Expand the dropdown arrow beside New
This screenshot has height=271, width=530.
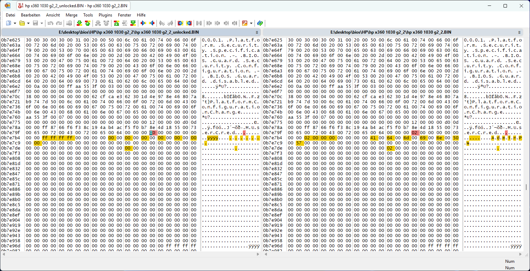click(x=15, y=23)
